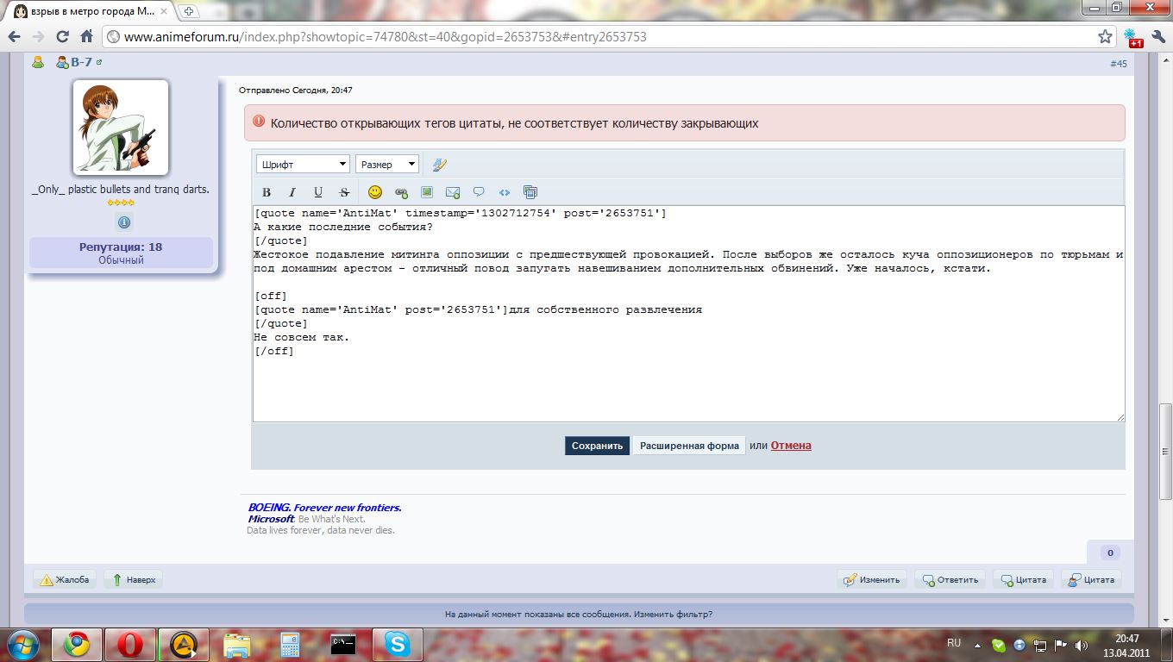Screen dimensions: 1173x662
Task: Open the Размер size dropdown
Action: pyautogui.click(x=387, y=165)
